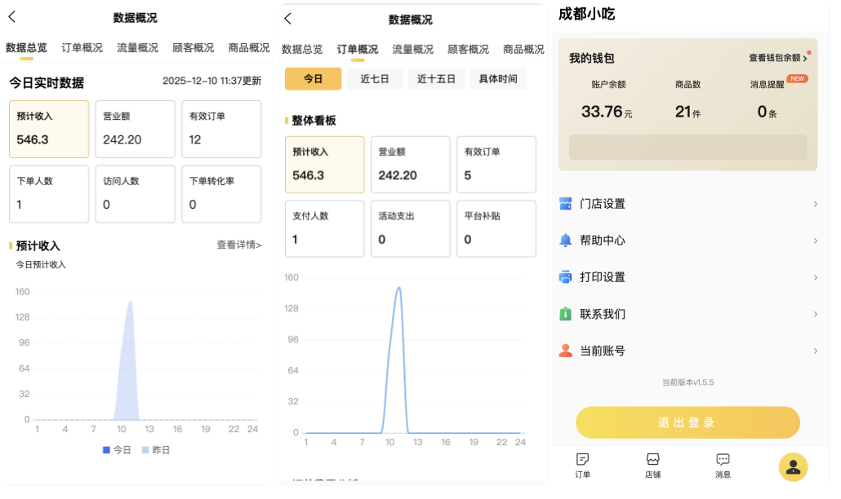Select 营业额 card in 整体看板
This screenshot has width=841, height=499.
click(411, 165)
